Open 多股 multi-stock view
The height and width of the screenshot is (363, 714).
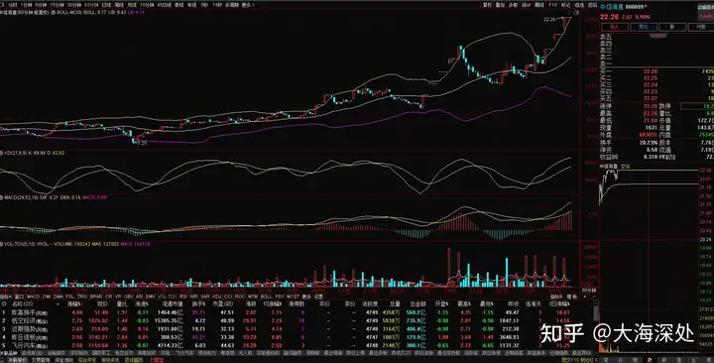[x=514, y=5]
